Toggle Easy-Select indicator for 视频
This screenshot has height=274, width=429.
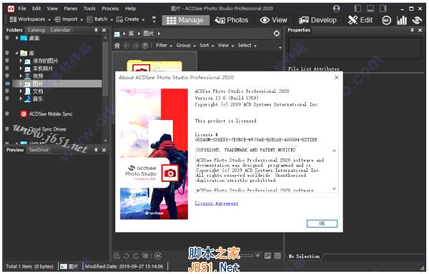point(7,76)
